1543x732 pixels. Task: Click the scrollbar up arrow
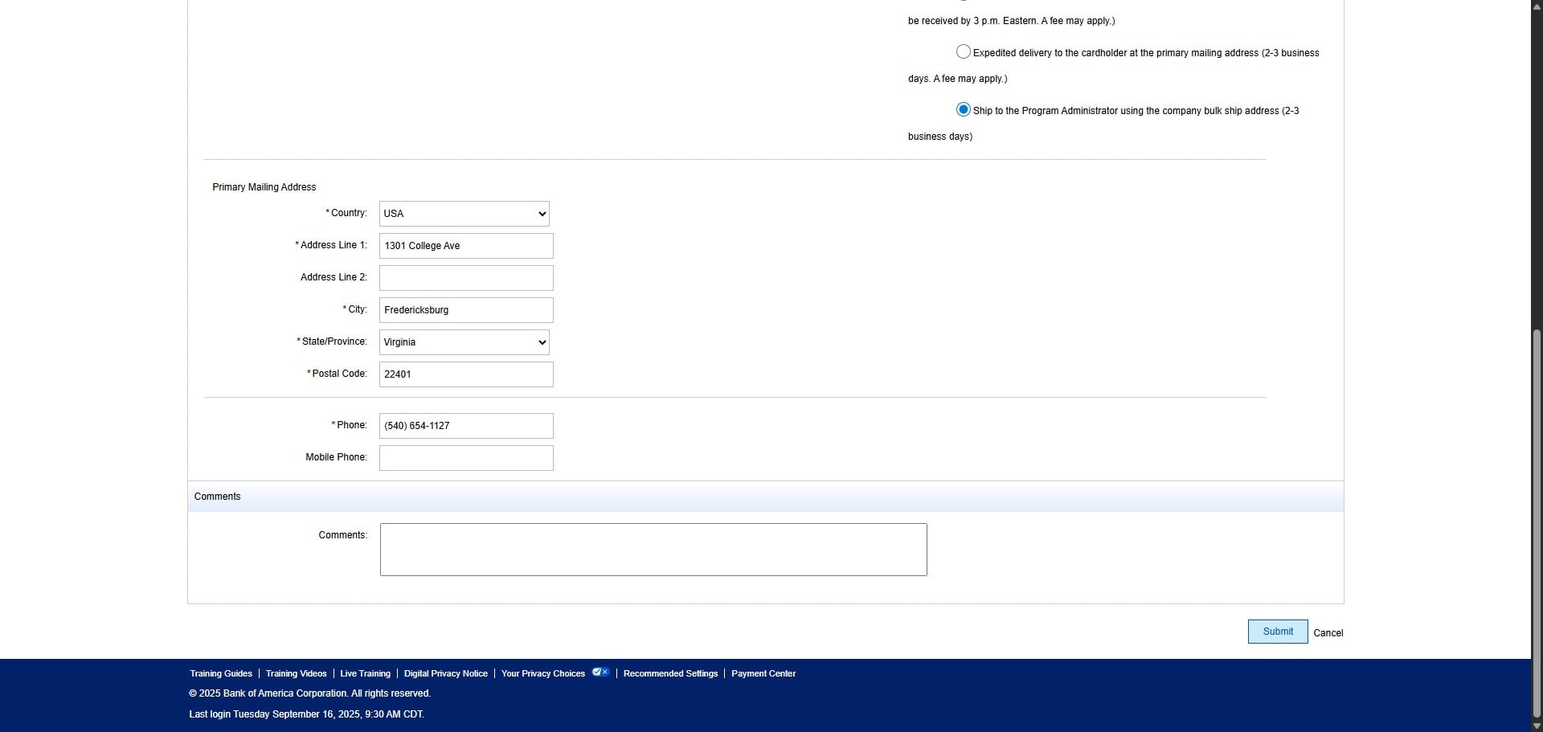1534,6
